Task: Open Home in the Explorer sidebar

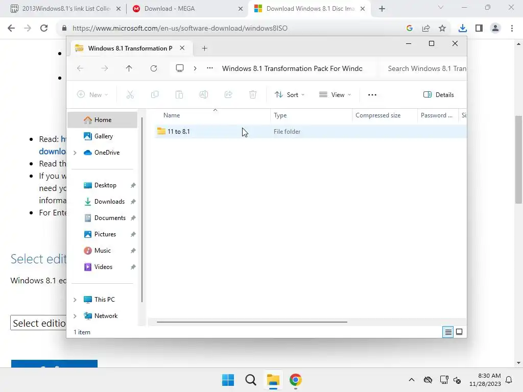Action: [x=102, y=120]
